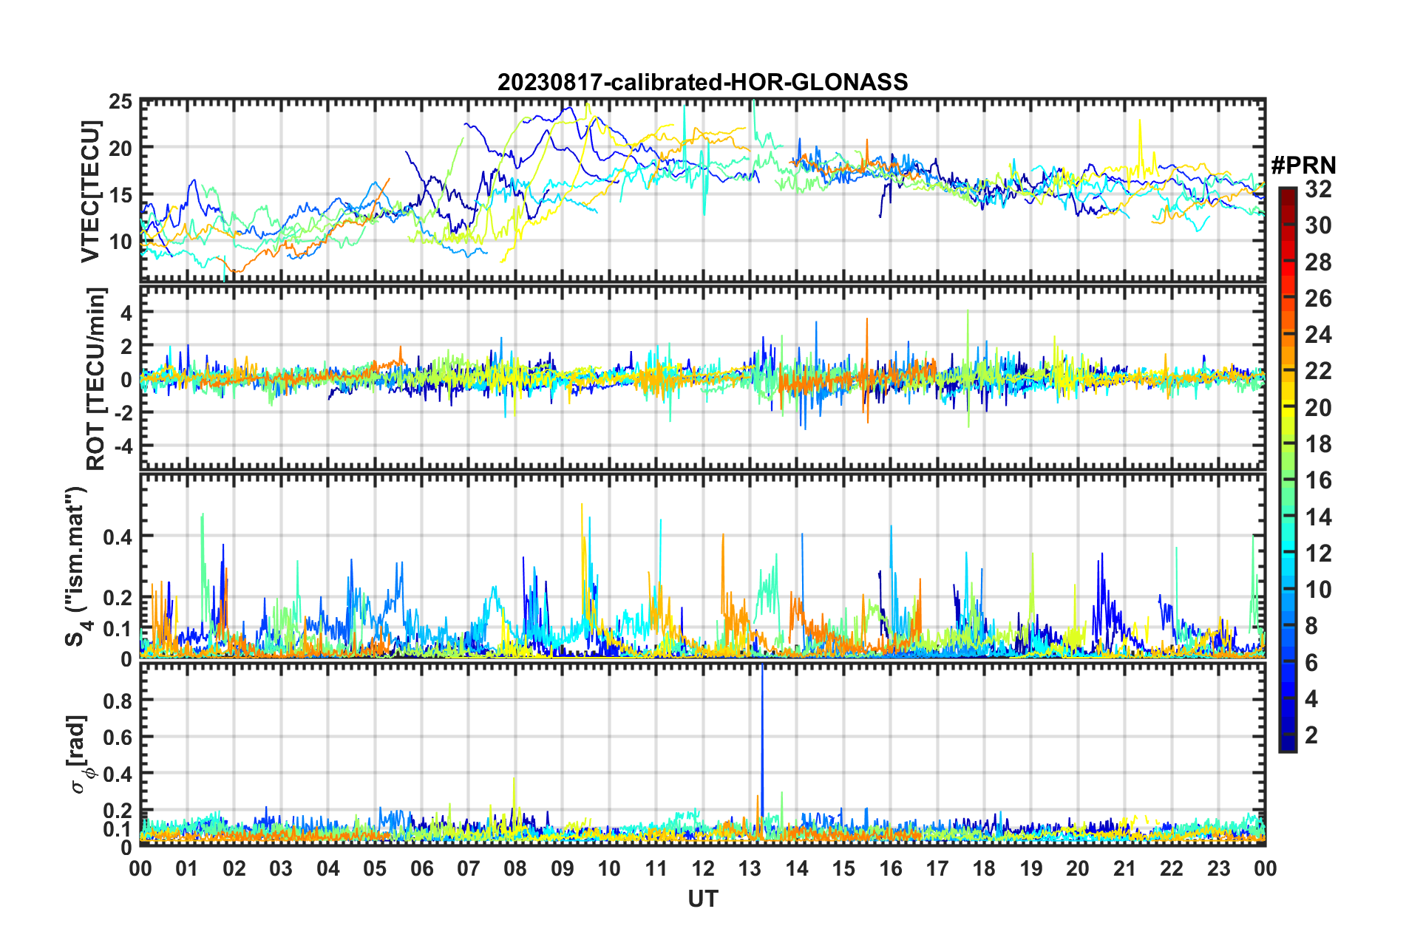Click the #PRN colorbar title
Screen dimensions: 1406x940
1303,165
